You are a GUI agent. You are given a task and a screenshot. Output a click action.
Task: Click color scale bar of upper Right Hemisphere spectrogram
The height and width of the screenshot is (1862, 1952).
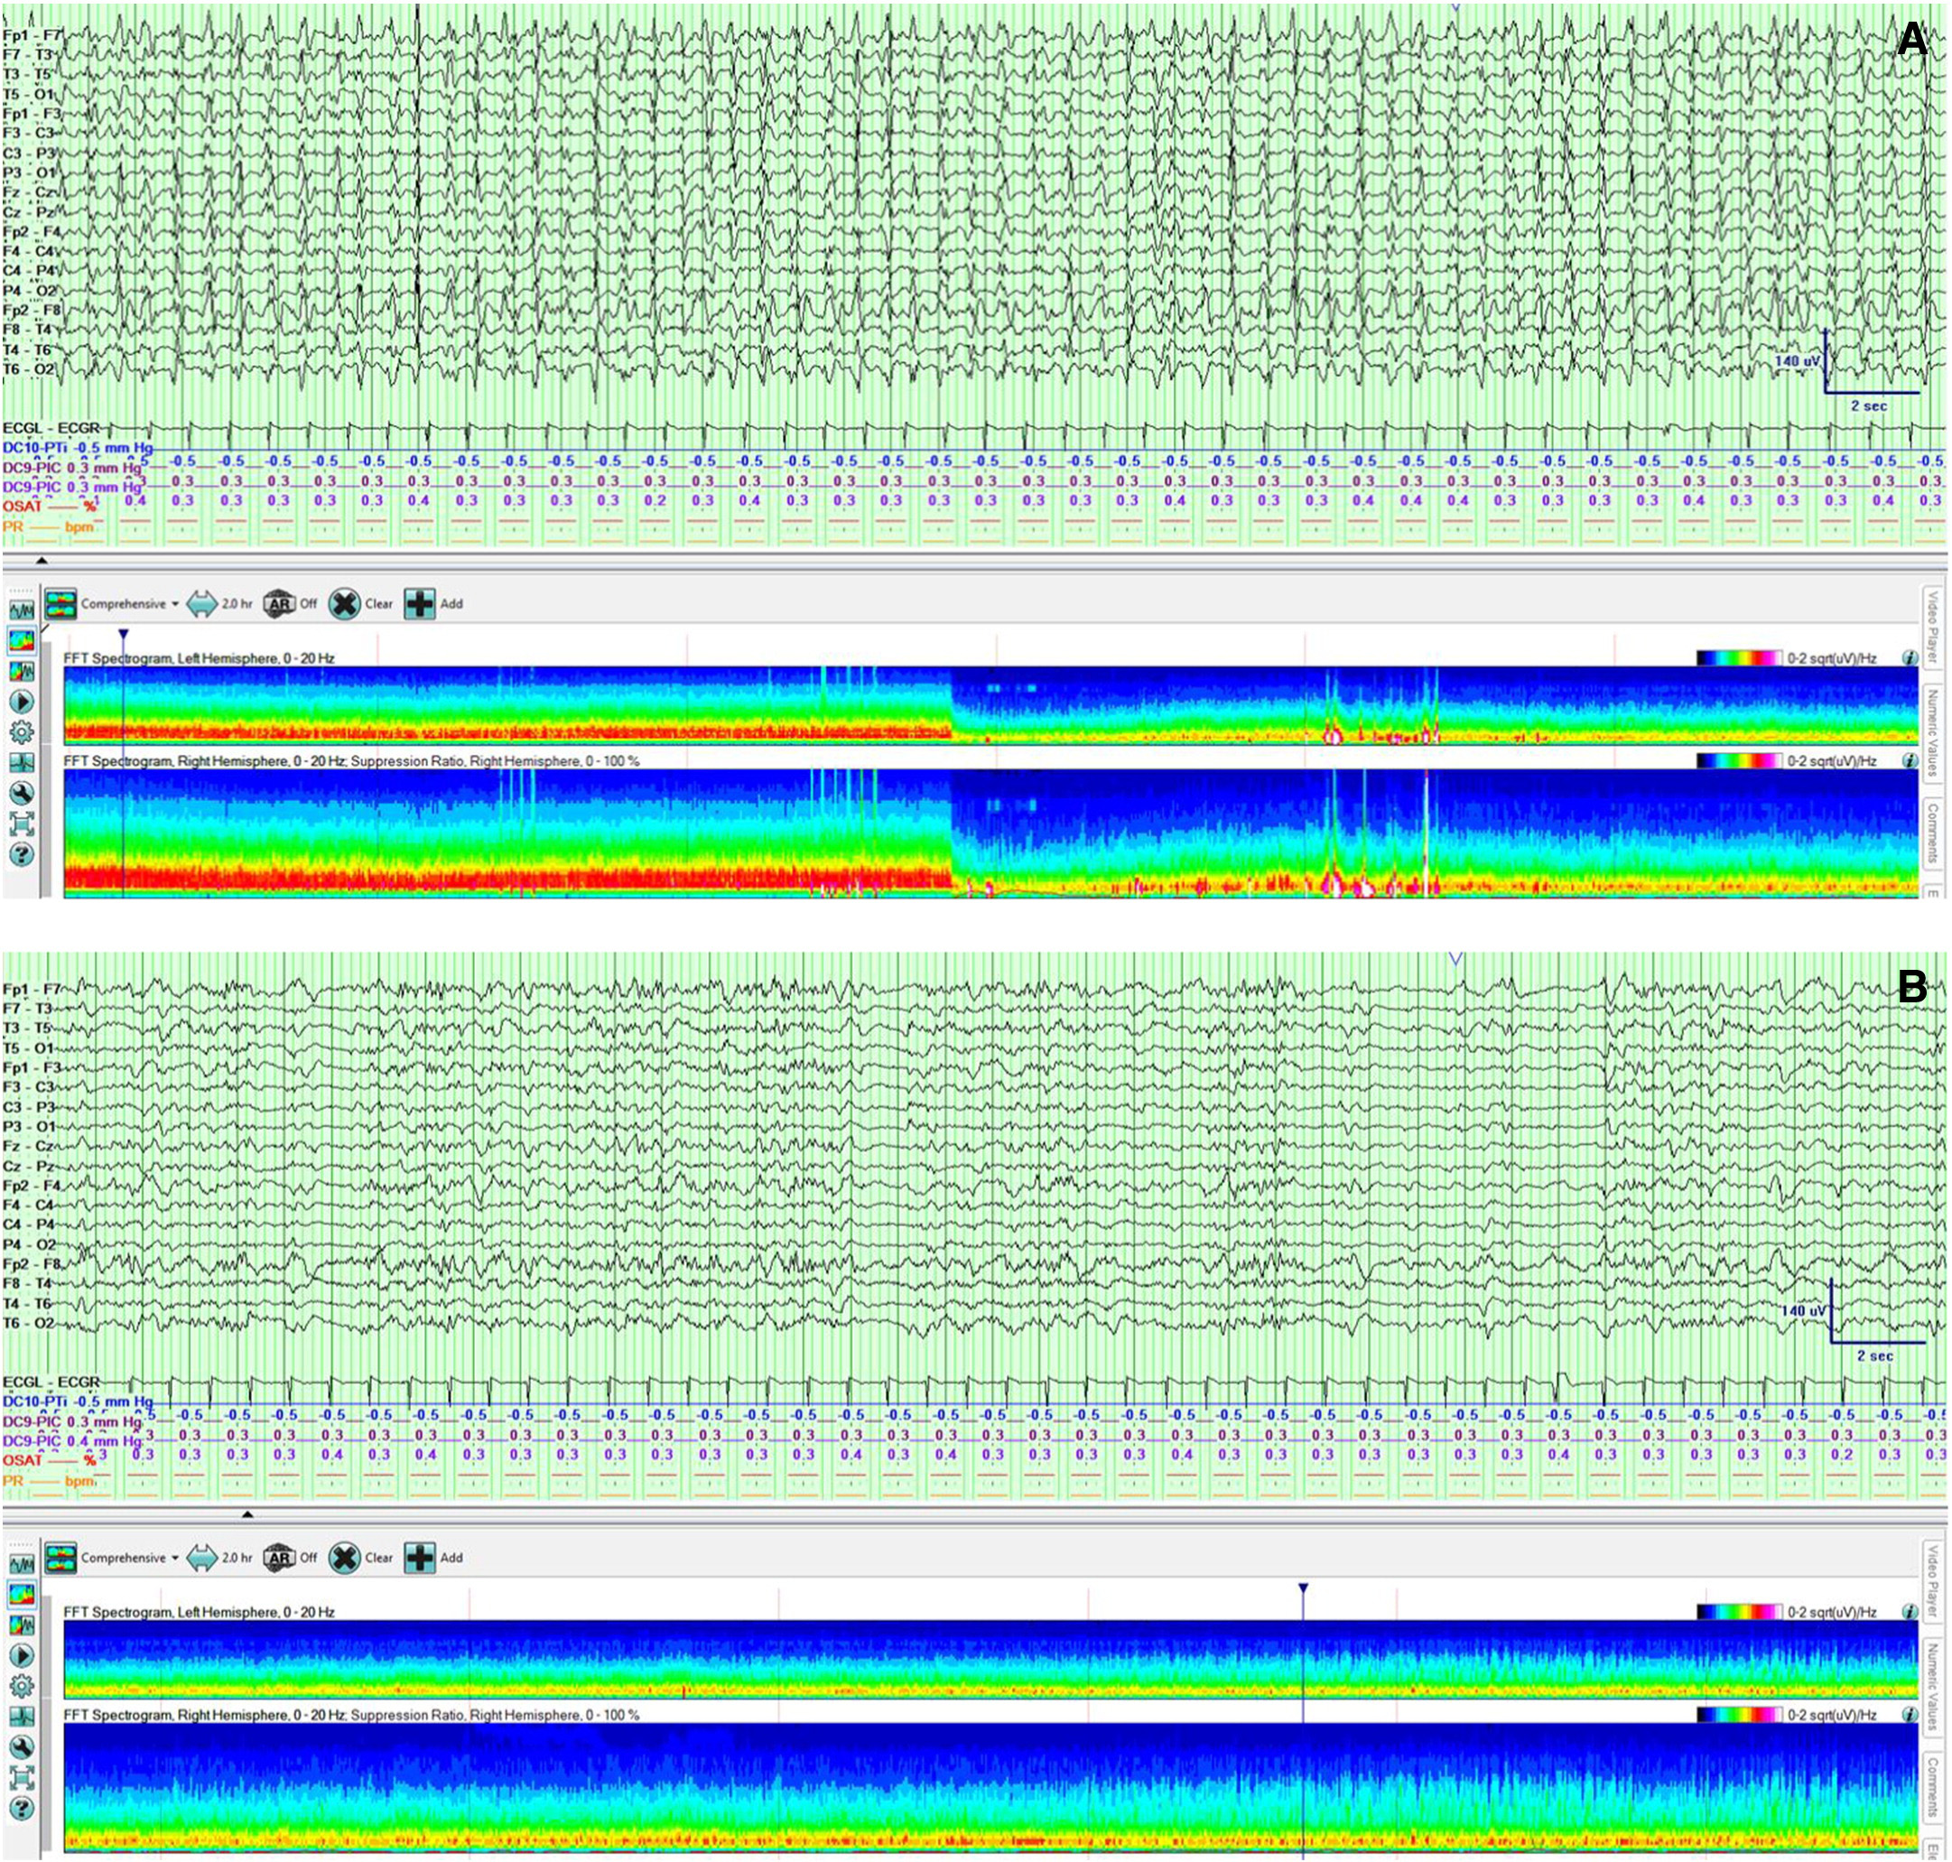[x=1740, y=761]
